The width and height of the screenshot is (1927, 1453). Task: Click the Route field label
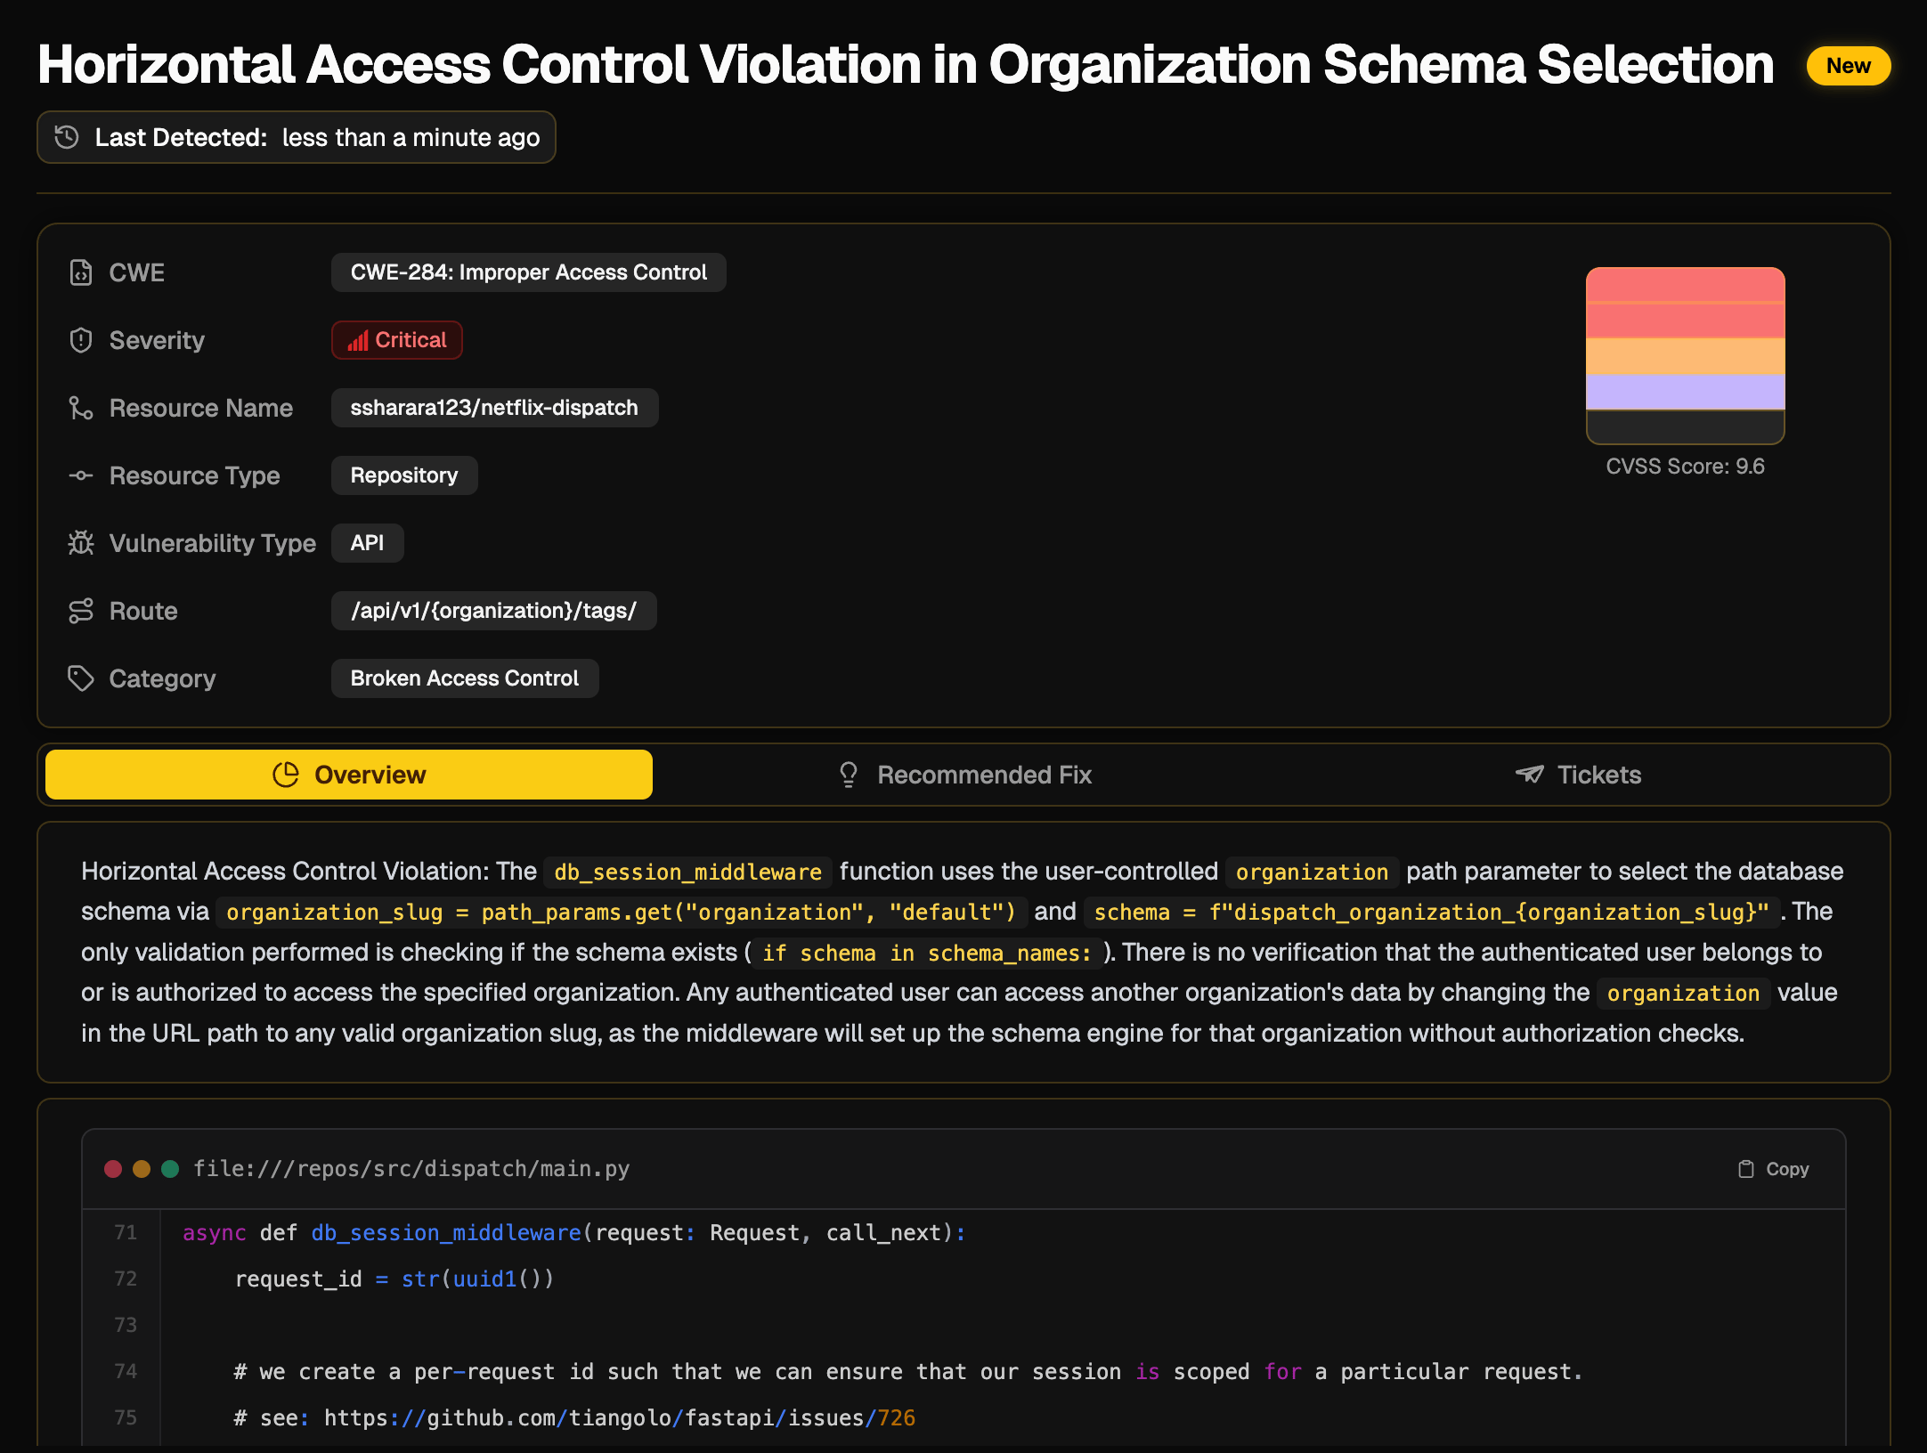click(143, 611)
